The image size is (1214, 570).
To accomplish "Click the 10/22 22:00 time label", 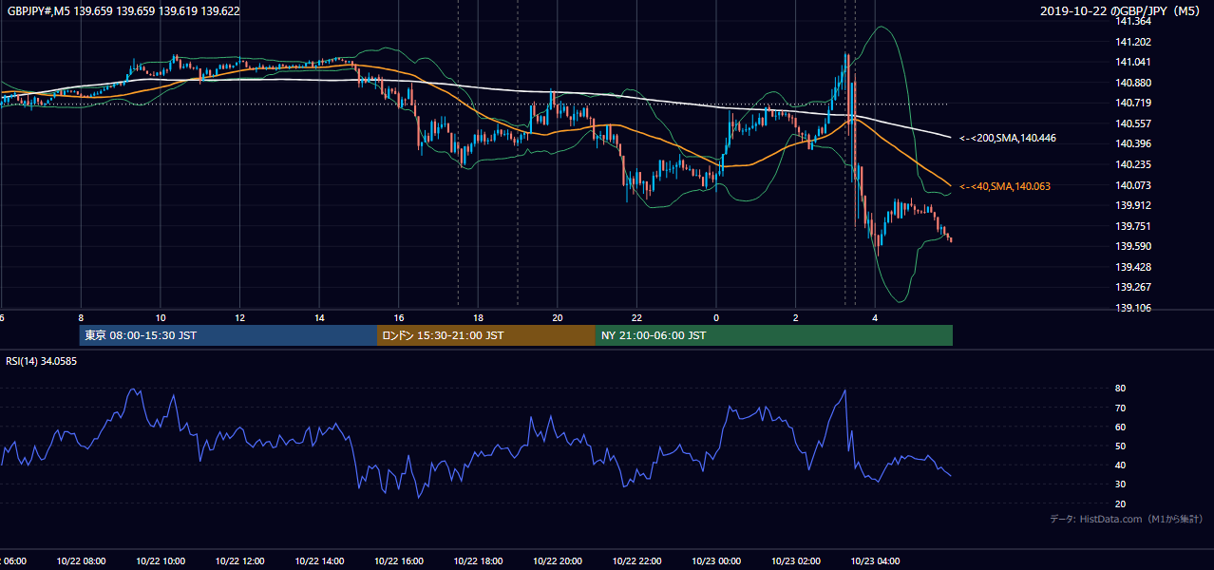I will [x=636, y=560].
